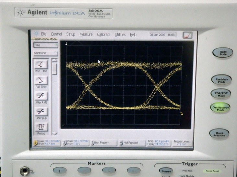Click the dashed vertical line Markers button
This screenshot has width=237, height=177.
tap(109, 171)
